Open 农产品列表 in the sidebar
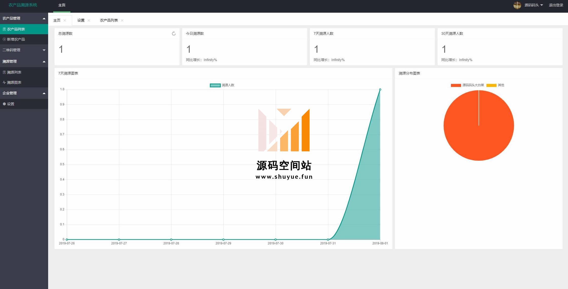 coord(24,29)
